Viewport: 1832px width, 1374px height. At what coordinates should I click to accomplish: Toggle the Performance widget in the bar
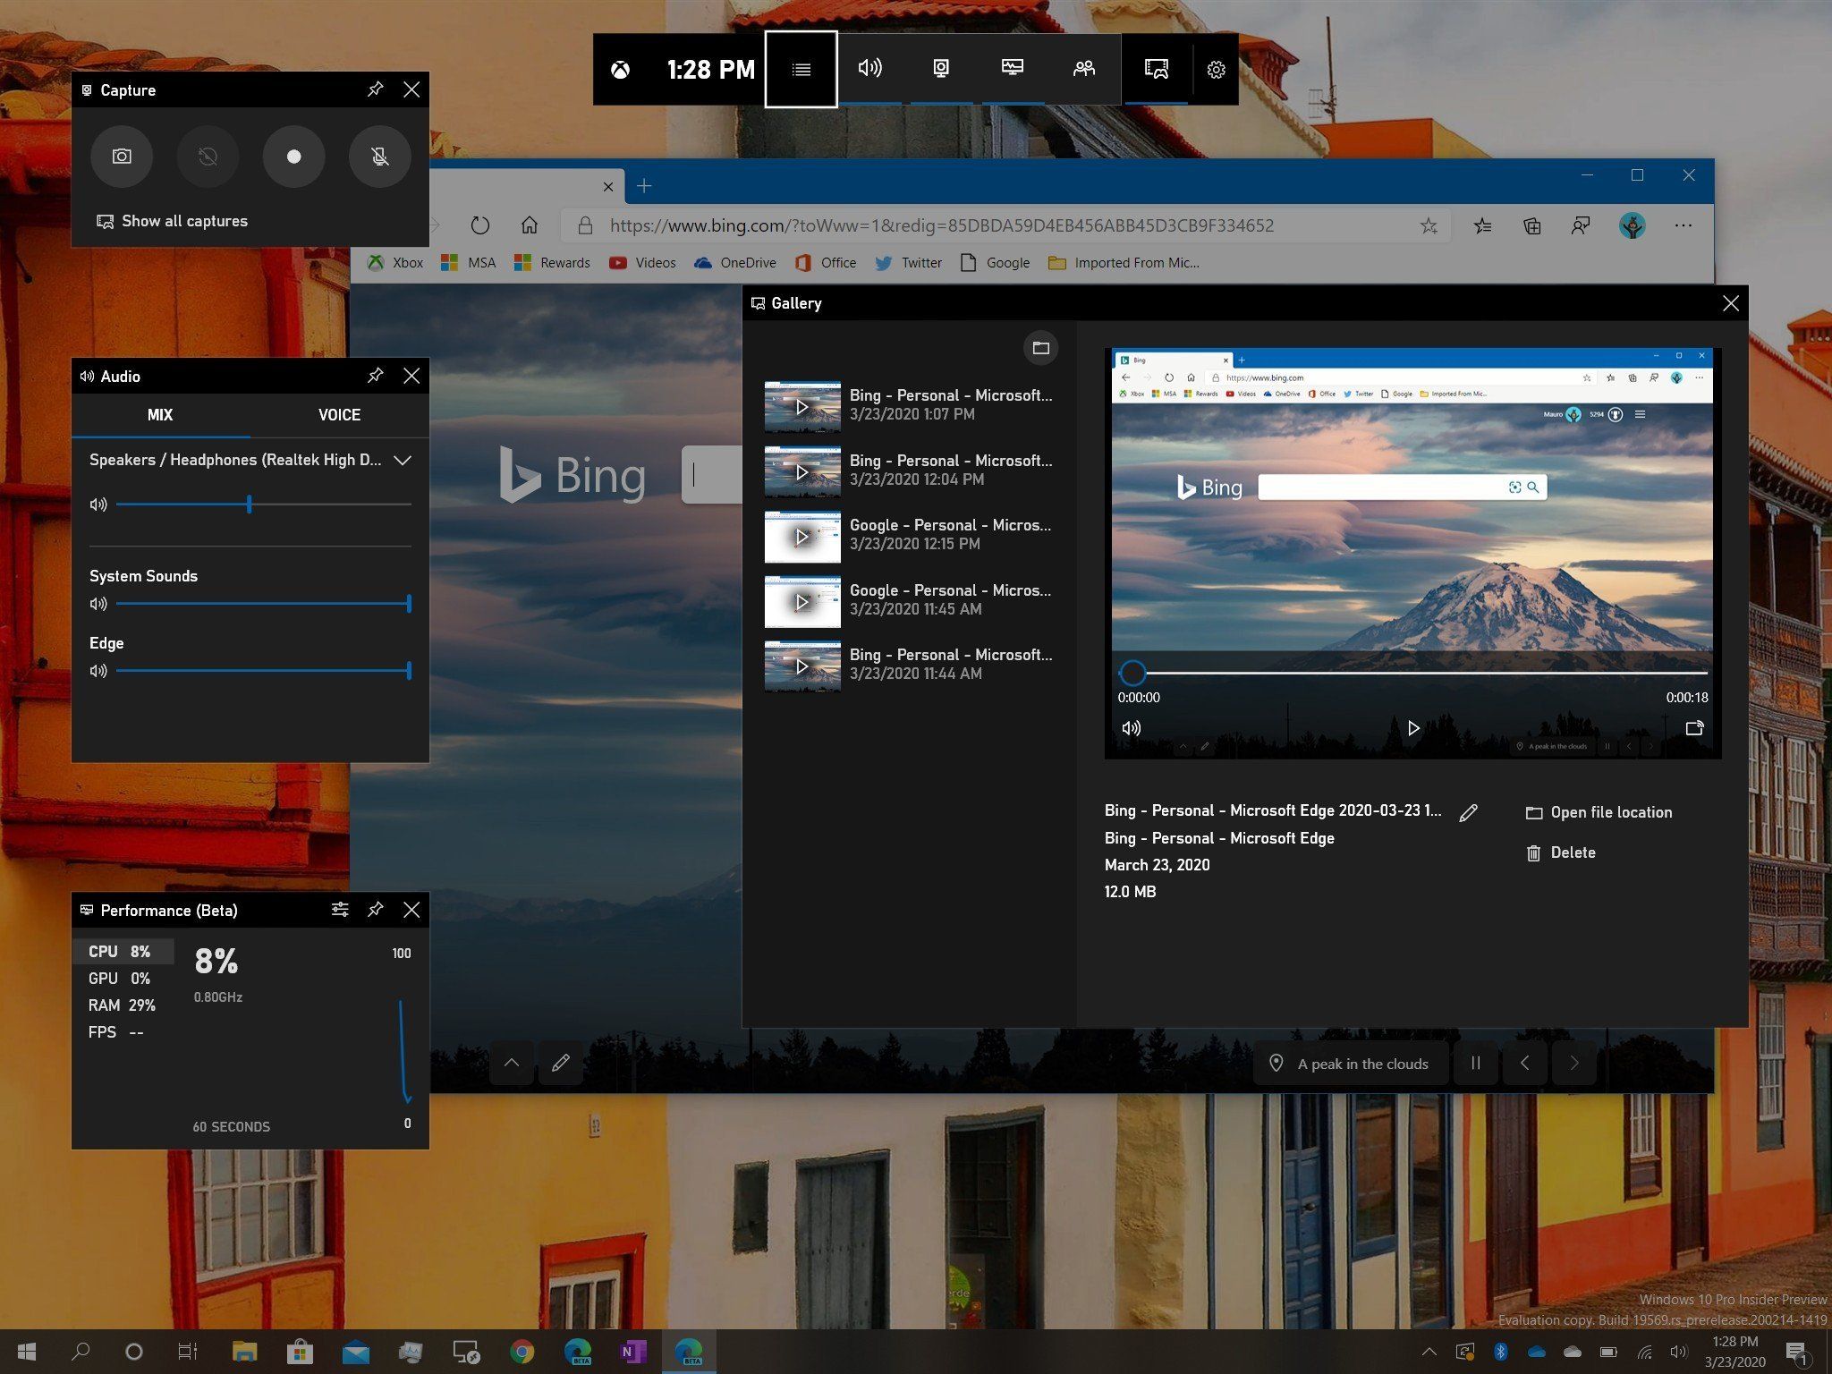(x=1012, y=69)
